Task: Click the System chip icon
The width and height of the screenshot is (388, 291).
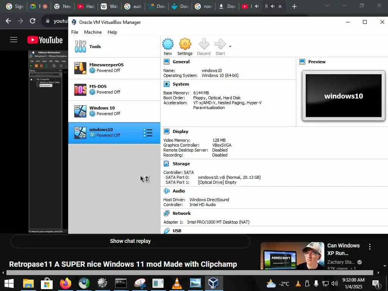Action: pos(167,84)
